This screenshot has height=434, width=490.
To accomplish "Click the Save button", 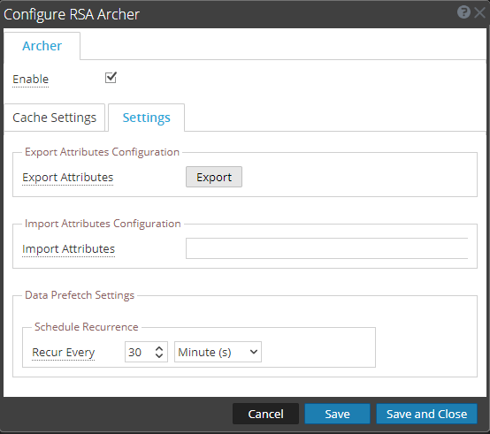I will point(337,414).
